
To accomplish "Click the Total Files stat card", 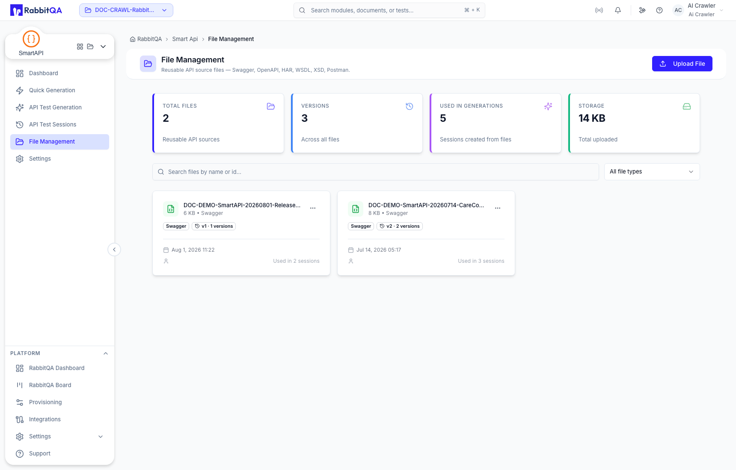I will (218, 123).
